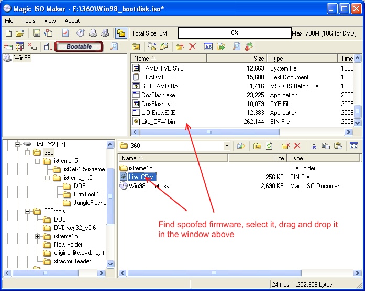Screen dimensions: 365x291
Task: Open the File menu
Action: pos(9,21)
